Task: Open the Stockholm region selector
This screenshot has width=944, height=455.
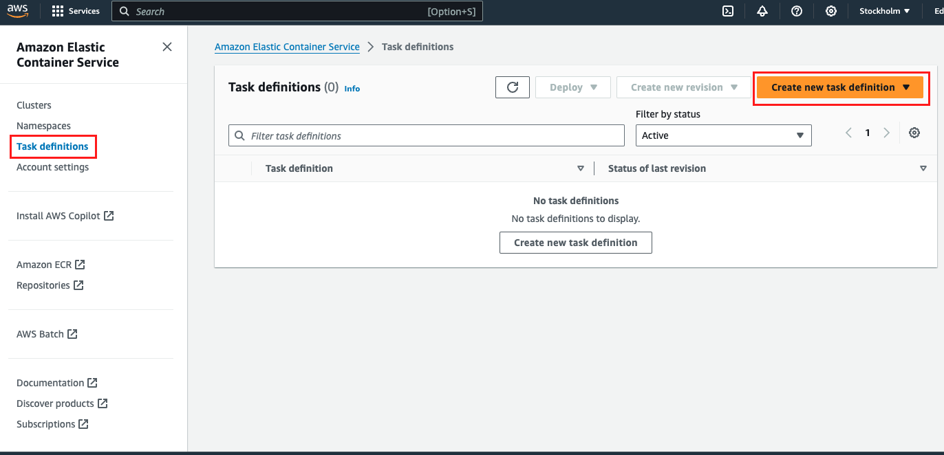Action: tap(885, 11)
